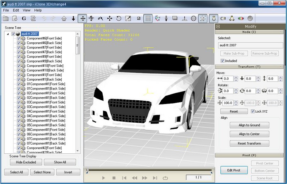Toggle the loop playback icon
Image resolution: width=287 pixels, height=184 pixels.
point(166,178)
